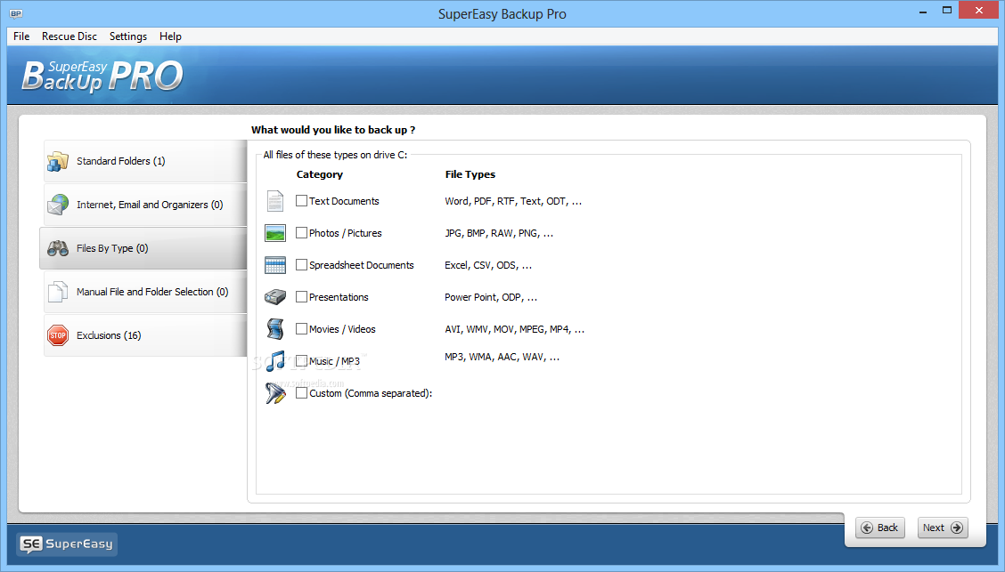
Task: Select the Files By Type (0) tab
Action: [143, 248]
